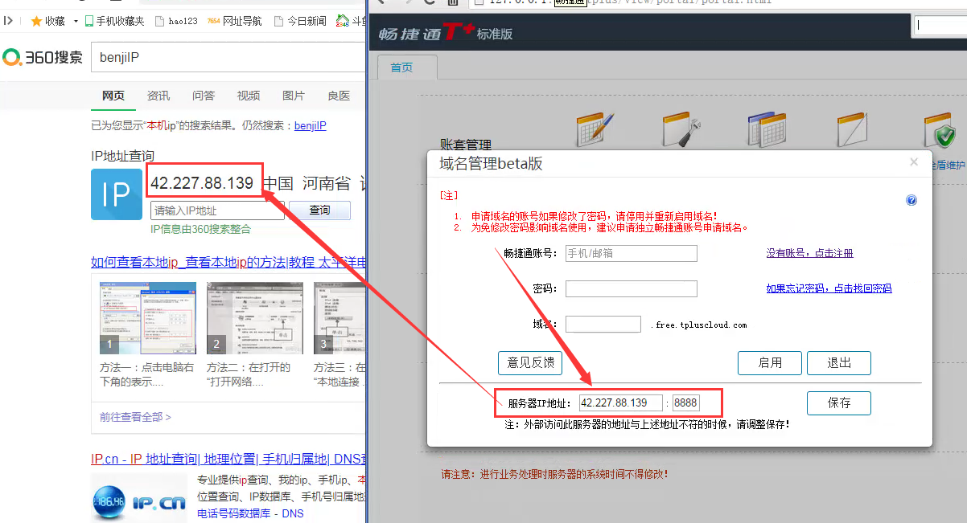Select the 首页 tab in 畅捷通
Screen dimensions: 967x523
point(401,67)
